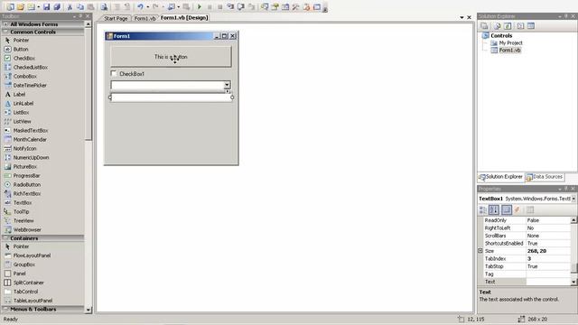578x325 pixels.
Task: Switch Properties to Alphabetical sort icon
Action: click(494, 210)
